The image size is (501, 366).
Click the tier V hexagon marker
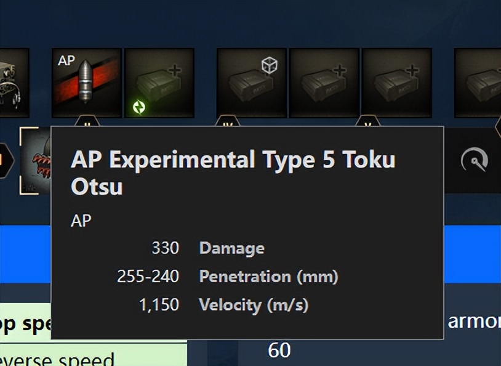point(367,122)
